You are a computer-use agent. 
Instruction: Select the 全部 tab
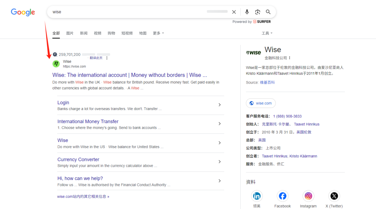[x=56, y=33]
